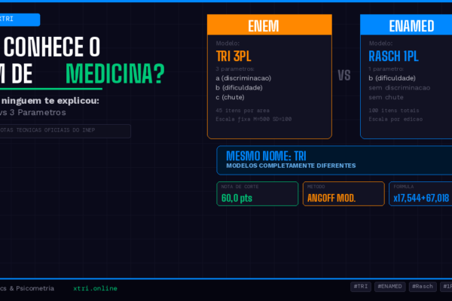Click the 'vs 3 Parametros' line
This screenshot has height=301, width=452.
coord(33,112)
